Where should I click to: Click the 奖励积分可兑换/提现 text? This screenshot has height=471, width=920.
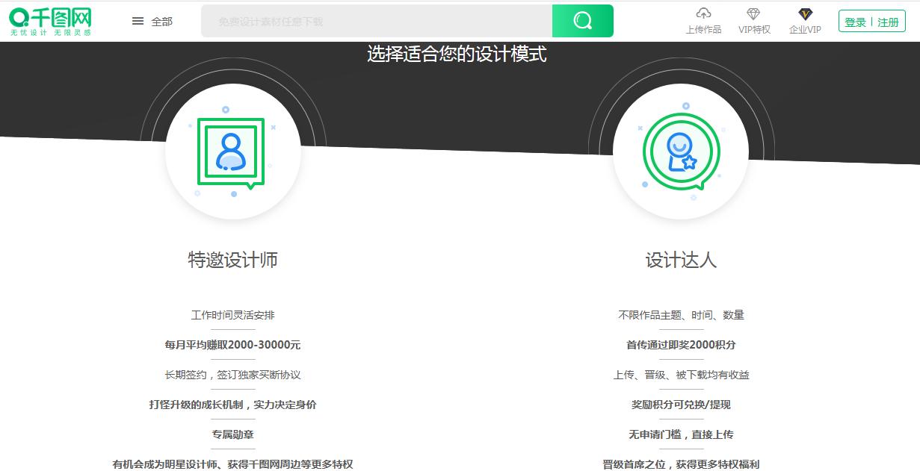679,404
